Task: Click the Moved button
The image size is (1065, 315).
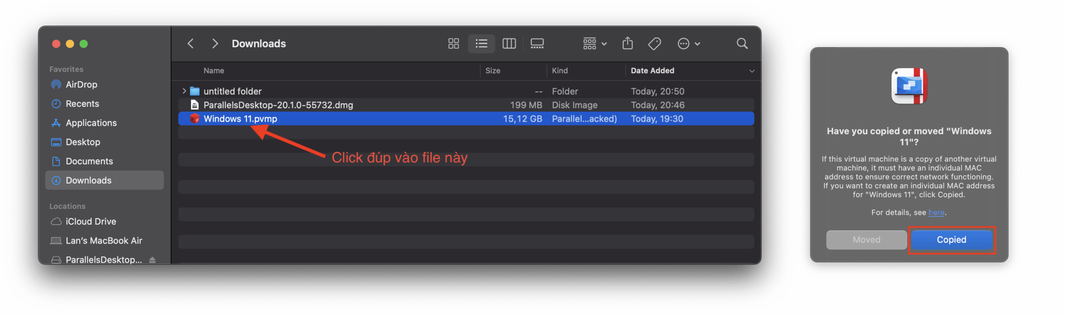Action: [x=866, y=240]
